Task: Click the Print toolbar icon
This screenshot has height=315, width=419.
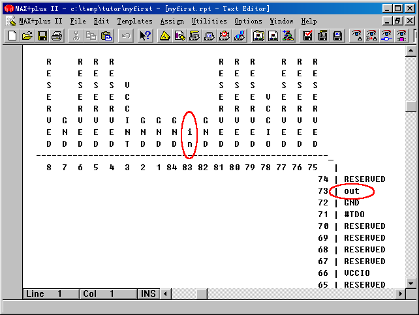Action: (57, 36)
